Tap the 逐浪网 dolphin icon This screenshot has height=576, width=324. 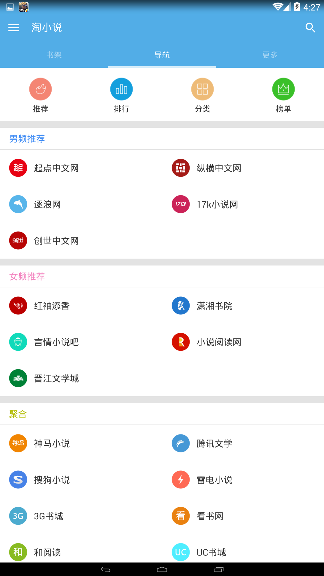pos(18,204)
